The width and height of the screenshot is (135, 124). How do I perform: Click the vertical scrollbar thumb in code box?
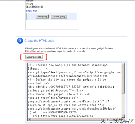123,80
